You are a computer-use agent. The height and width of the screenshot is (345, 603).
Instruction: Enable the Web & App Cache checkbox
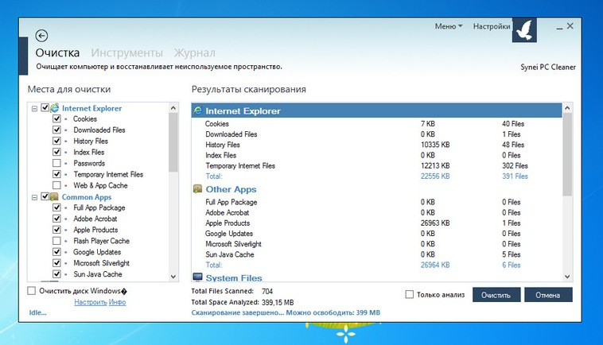pyautogui.click(x=56, y=185)
